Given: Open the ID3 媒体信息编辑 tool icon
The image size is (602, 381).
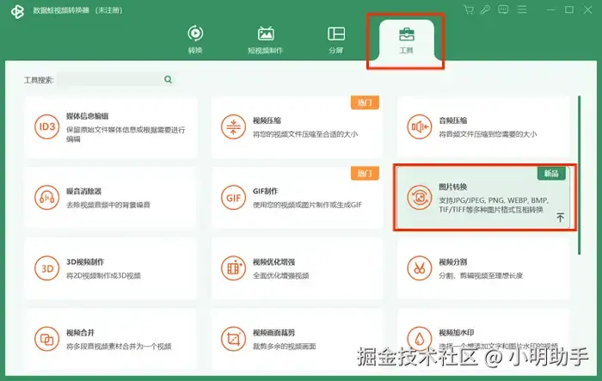Looking at the screenshot, I should point(46,126).
